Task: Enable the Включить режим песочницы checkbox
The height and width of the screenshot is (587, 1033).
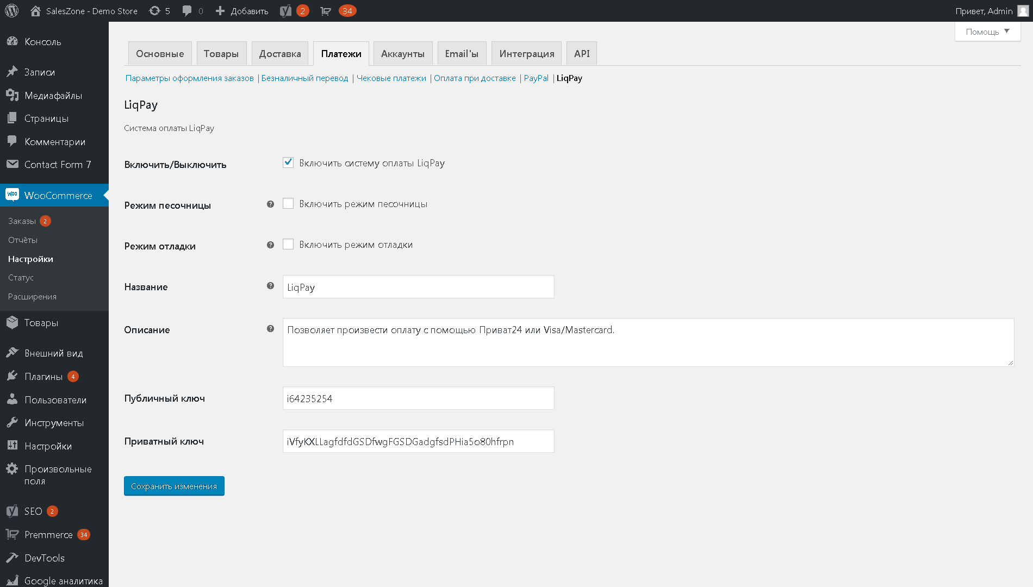Action: point(288,203)
